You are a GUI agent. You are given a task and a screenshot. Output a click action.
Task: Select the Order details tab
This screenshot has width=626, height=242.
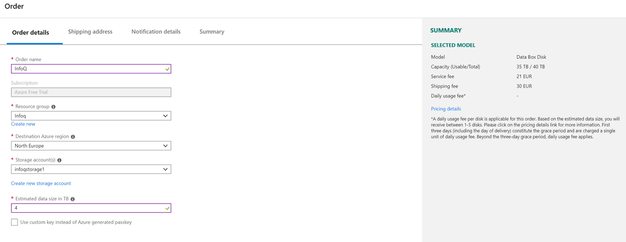(x=31, y=32)
